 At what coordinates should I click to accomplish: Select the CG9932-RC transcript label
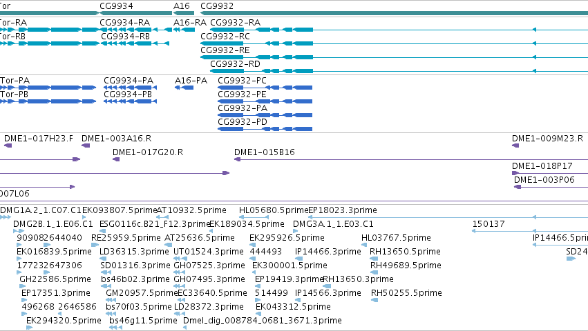(x=225, y=37)
